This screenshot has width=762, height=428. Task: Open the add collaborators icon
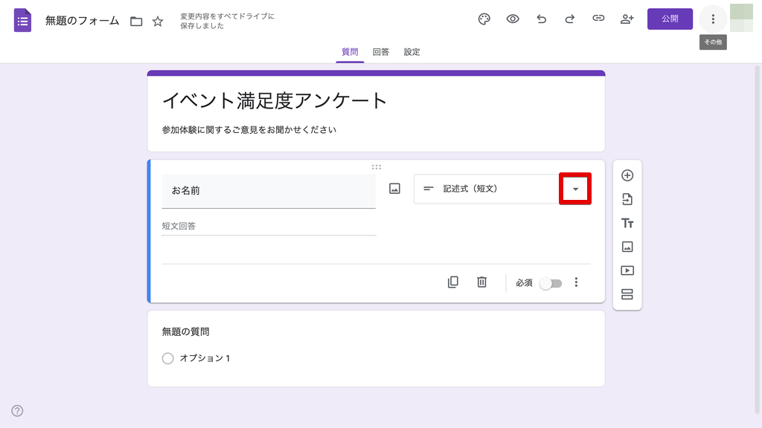[x=627, y=19]
